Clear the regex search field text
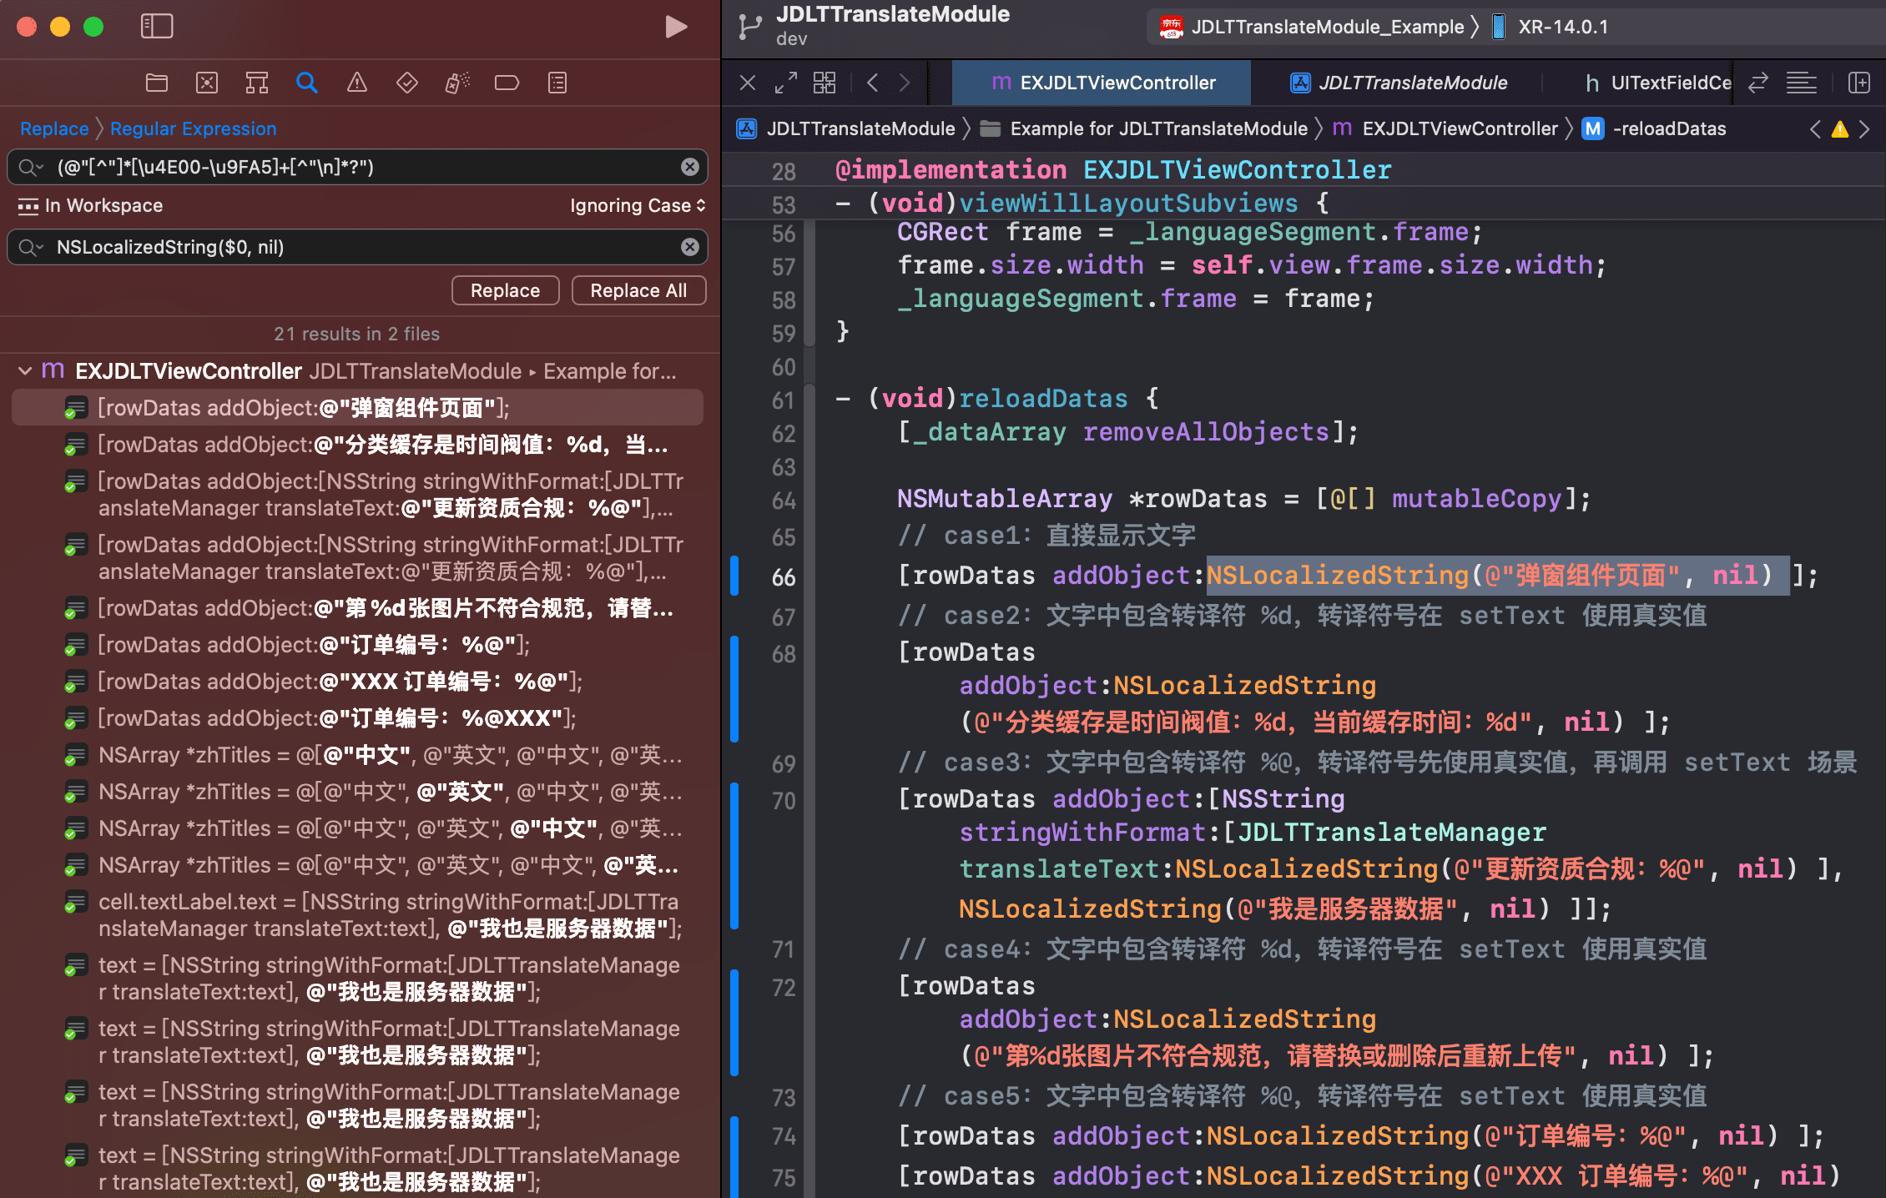 pos(689,167)
